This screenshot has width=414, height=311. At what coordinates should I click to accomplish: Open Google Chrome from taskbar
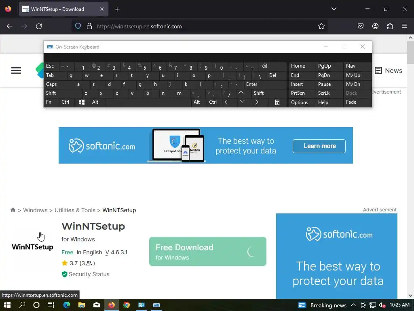[127, 305]
